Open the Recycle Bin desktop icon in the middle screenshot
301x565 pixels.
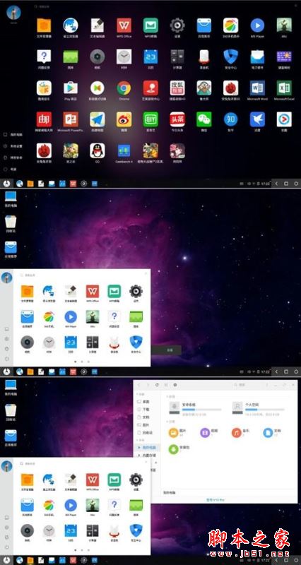11,224
